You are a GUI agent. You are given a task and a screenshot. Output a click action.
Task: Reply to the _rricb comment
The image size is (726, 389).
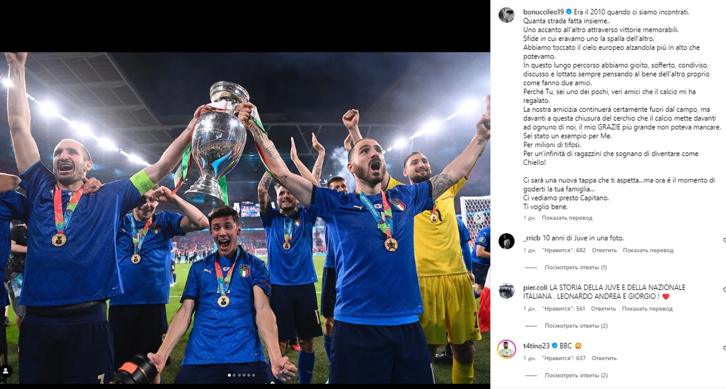tap(604, 250)
